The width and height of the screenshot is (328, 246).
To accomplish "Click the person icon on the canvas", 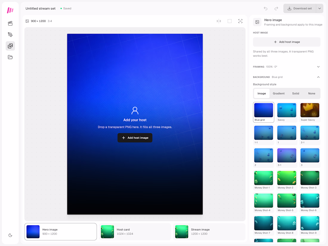I will pyautogui.click(x=135, y=110).
